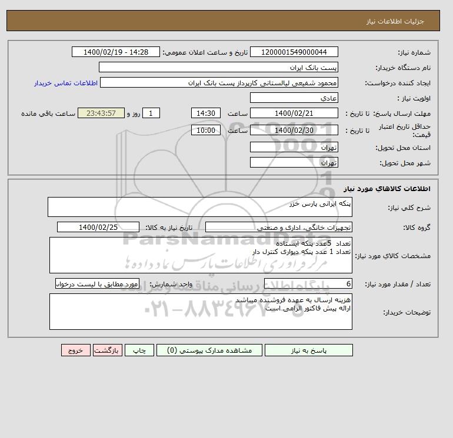Click the label نام دستگاه خریدار
The height and width of the screenshot is (438, 453).
point(403,68)
